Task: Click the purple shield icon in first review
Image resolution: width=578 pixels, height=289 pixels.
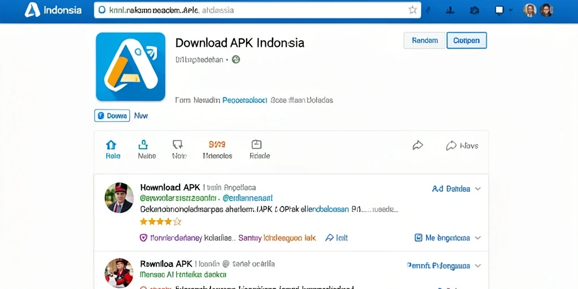Action: pos(143,238)
